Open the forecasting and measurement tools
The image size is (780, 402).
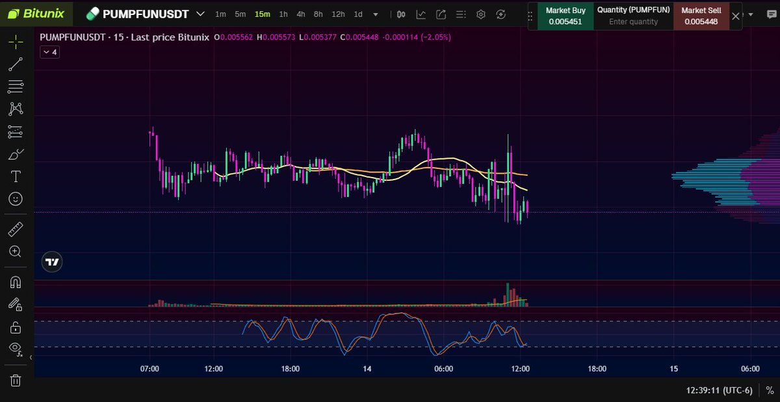(x=16, y=131)
